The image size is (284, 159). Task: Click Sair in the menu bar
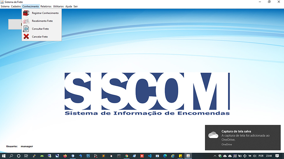pyautogui.click(x=76, y=6)
